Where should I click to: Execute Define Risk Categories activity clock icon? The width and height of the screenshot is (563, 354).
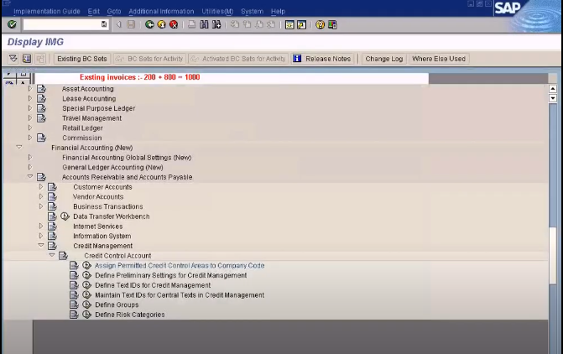(86, 315)
